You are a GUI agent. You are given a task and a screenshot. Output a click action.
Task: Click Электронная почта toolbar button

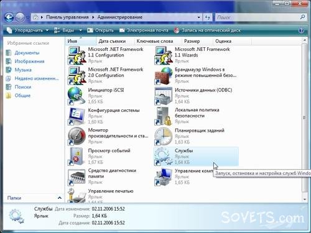coord(144,30)
